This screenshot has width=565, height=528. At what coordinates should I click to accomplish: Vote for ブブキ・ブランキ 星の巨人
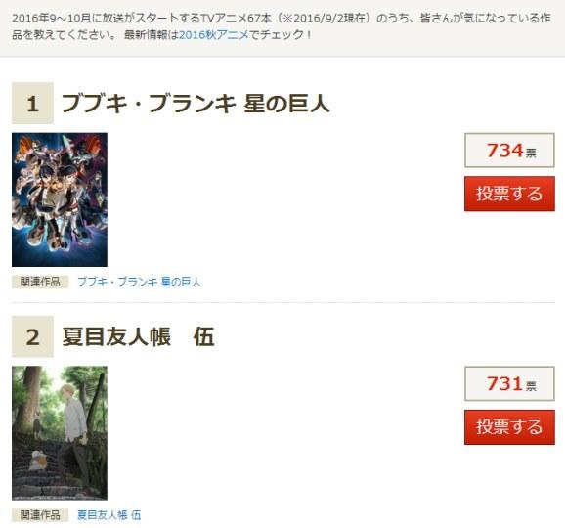(509, 194)
